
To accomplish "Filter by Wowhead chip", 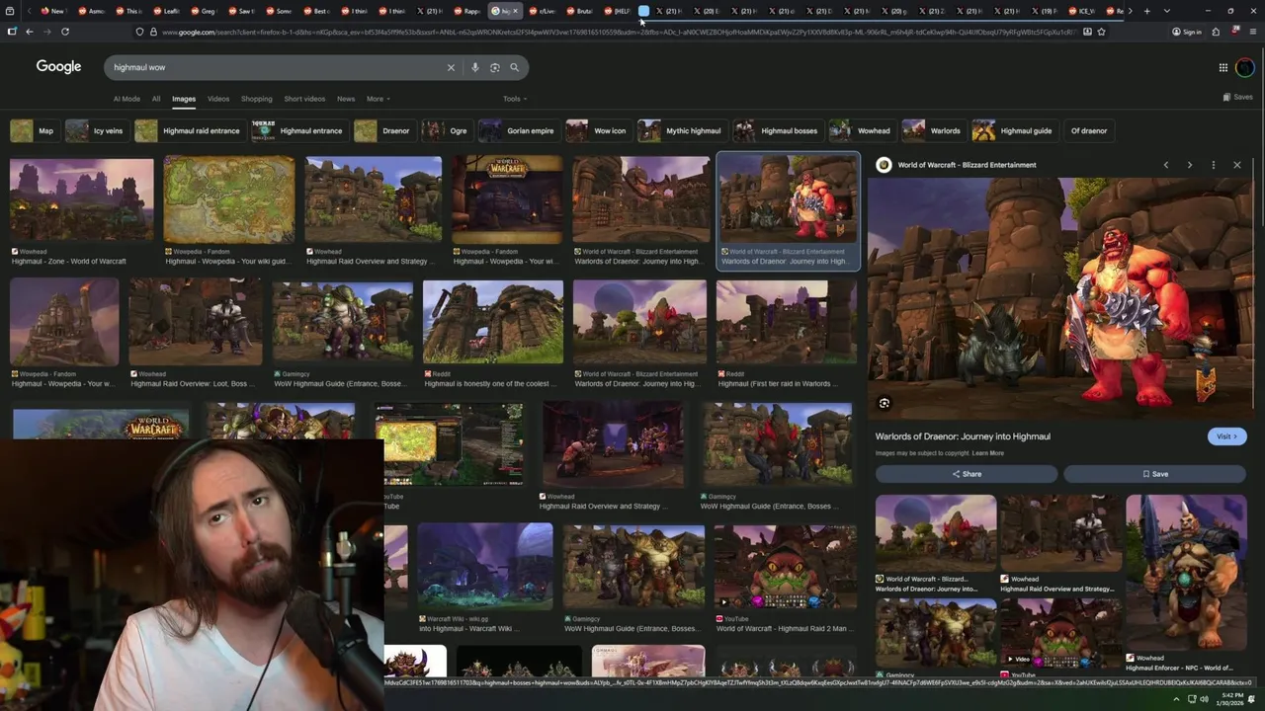I will tap(863, 130).
